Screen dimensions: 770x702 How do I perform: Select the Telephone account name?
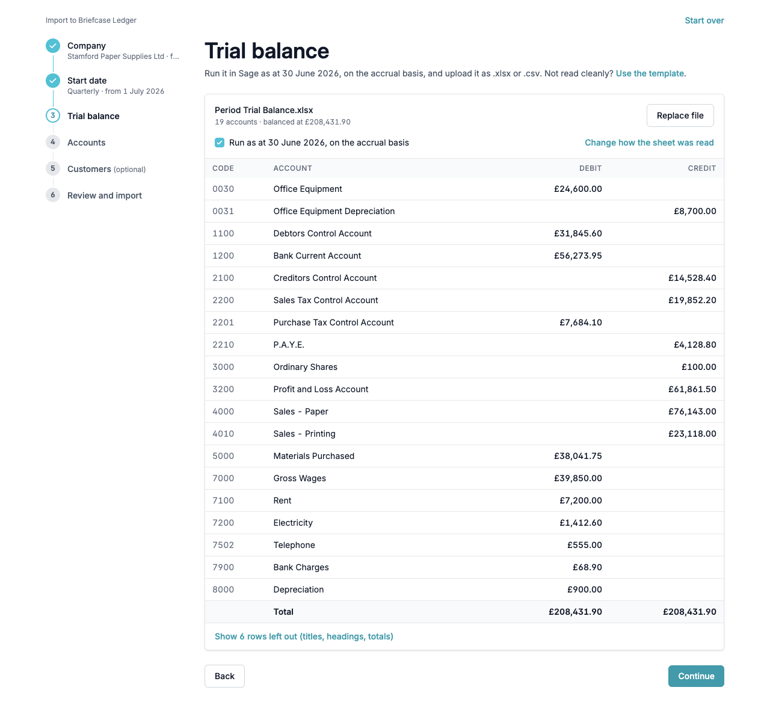tap(294, 545)
